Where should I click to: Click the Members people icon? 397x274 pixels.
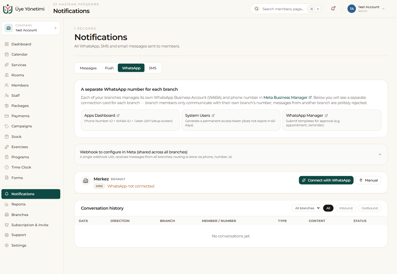[7, 85]
